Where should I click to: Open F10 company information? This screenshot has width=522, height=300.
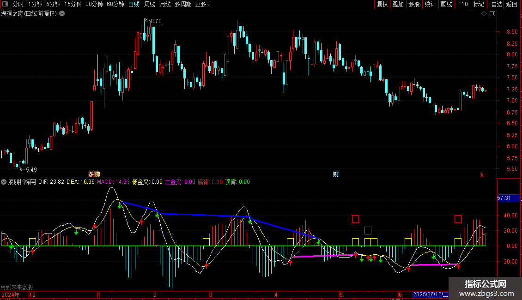[x=462, y=5]
